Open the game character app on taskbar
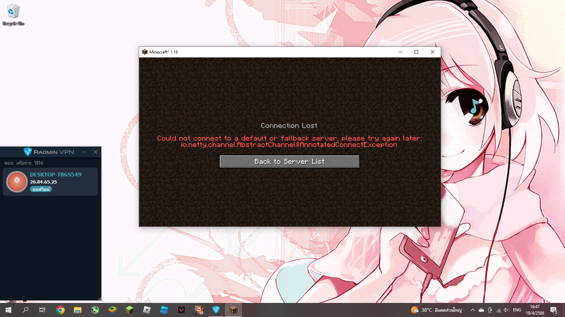Screen dimensions: 565x317 (x=199, y=310)
